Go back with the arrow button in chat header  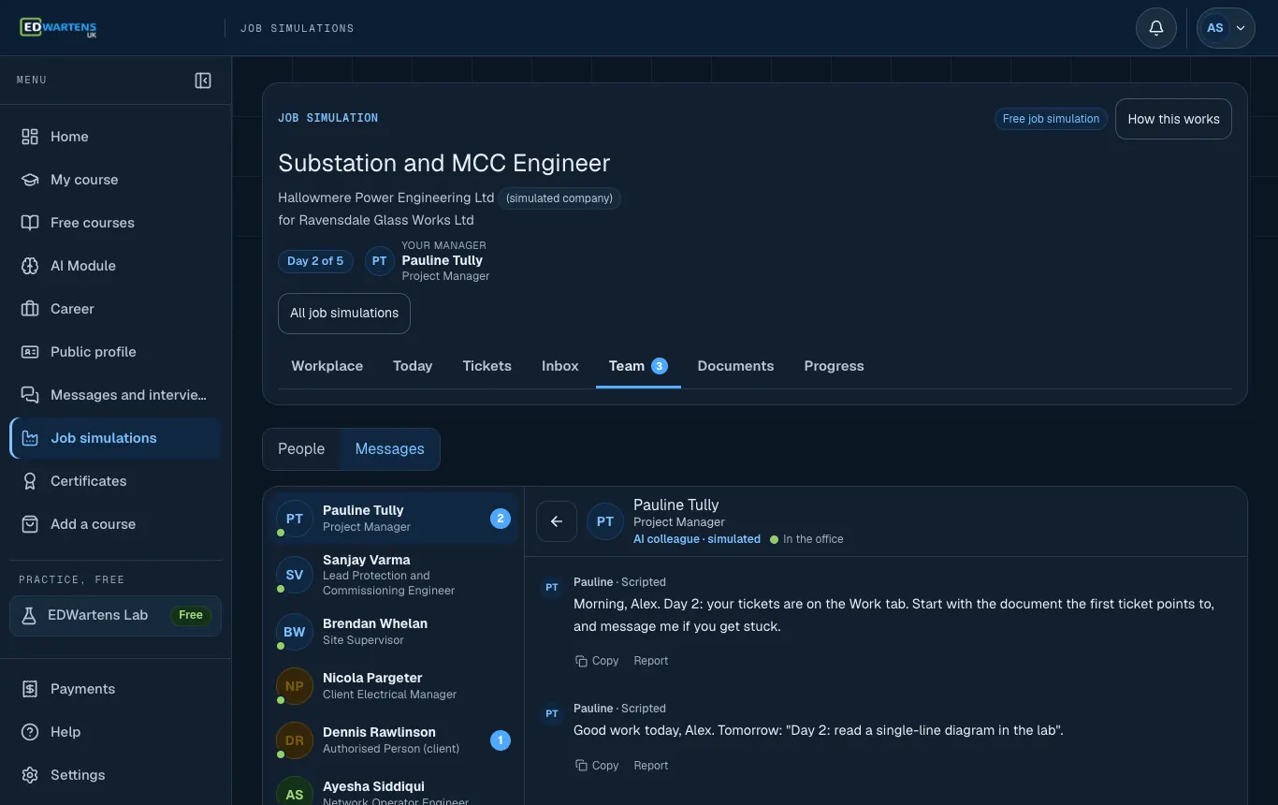point(557,521)
